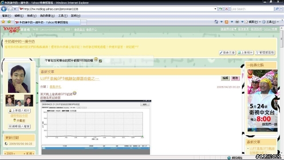Open the 檢視(V) menu
This screenshot has height=160, width=284.
[32, 16]
